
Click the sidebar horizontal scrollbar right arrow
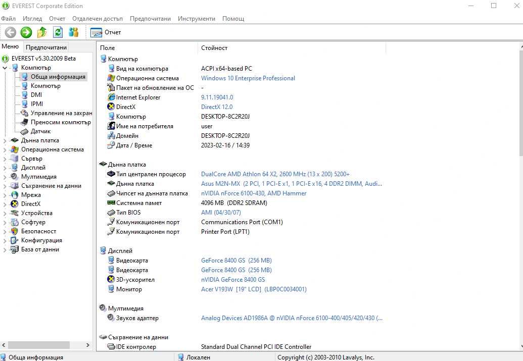pos(88,345)
